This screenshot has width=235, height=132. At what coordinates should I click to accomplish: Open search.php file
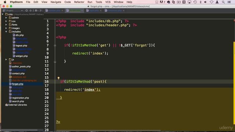[x=18, y=101]
